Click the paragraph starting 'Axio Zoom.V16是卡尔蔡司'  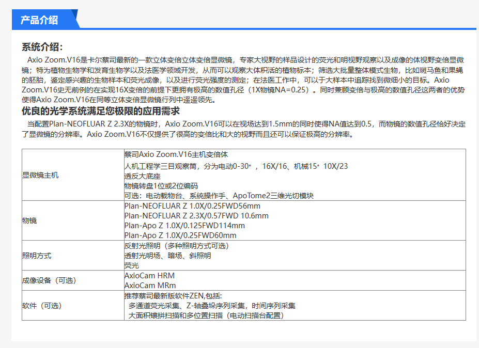coord(243,80)
